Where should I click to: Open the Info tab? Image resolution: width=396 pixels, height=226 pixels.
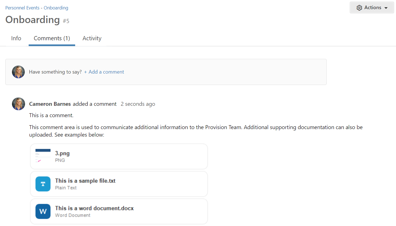click(16, 38)
